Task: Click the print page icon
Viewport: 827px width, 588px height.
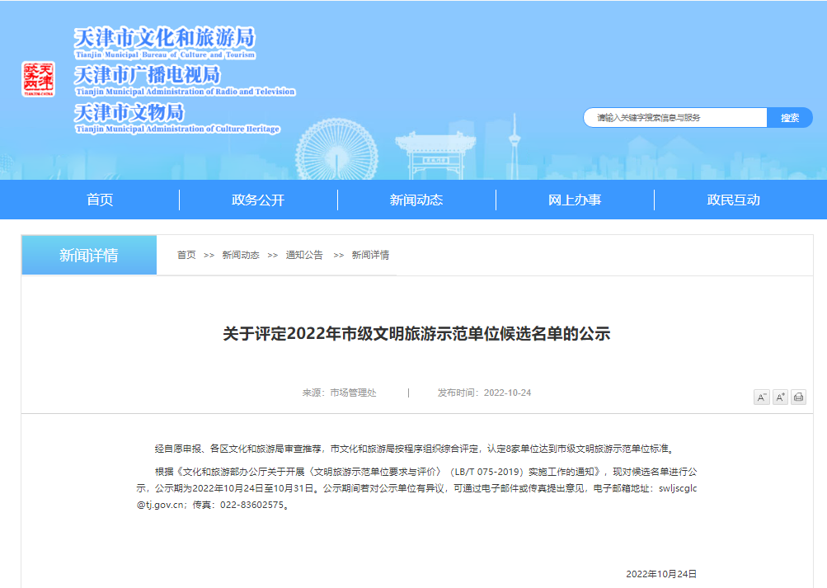Action: point(798,397)
